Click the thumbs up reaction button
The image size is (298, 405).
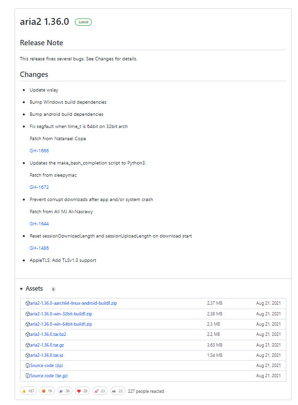pos(28,391)
